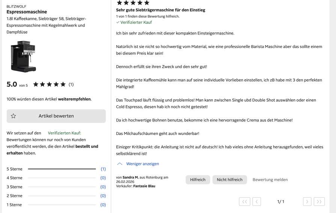Screen dimensions: 336x213
Task: Click the Verifizierter Kauf checkmark icon
Action: tap(118, 22)
